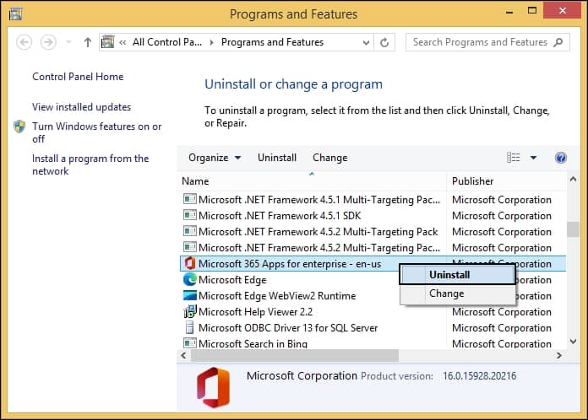
Task: Refresh the Programs and Features list
Action: point(384,42)
